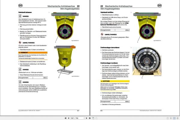
Task: Click the 'Drehkranzlager demontieren' heading
Action: click(110, 48)
